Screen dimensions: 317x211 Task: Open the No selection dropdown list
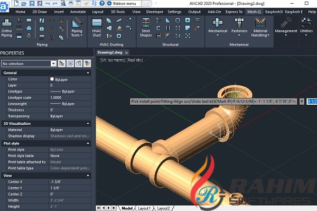click(53, 64)
